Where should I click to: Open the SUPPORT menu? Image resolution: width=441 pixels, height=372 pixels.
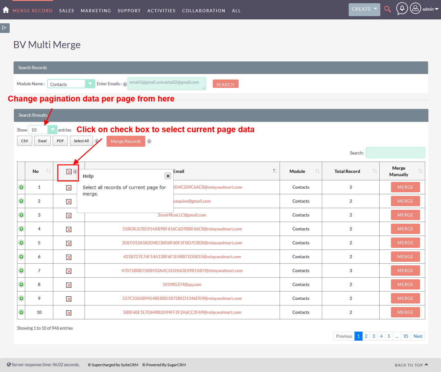click(129, 11)
